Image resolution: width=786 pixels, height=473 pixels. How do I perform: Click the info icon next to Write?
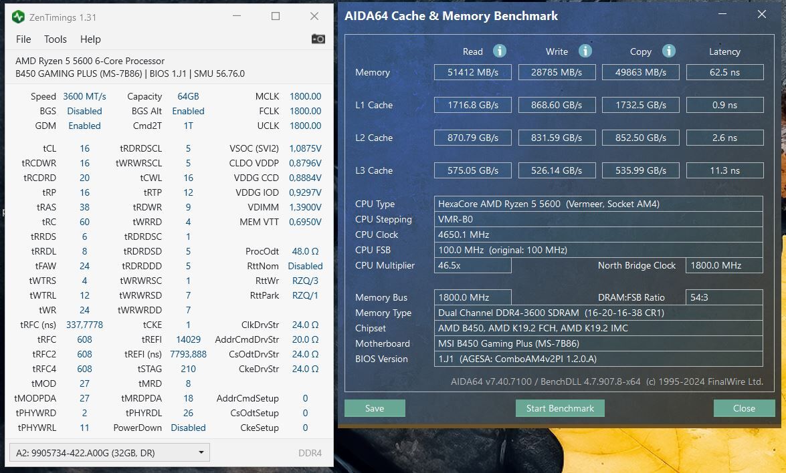tap(585, 51)
